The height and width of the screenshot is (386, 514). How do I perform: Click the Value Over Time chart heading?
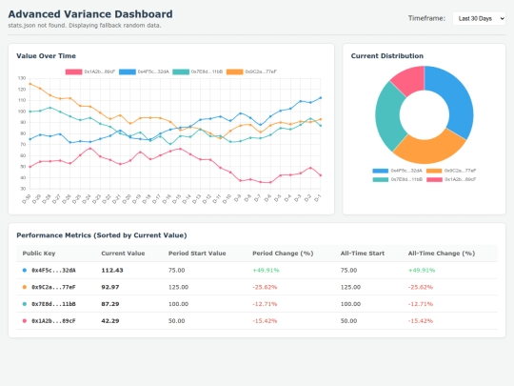(47, 56)
